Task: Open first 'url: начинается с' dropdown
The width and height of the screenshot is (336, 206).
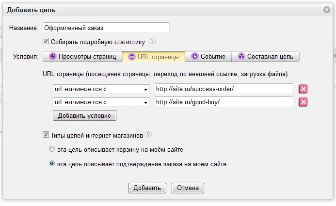Action: (101, 89)
